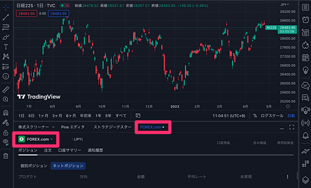Select the ポジション tab
This screenshot has height=188, width=311.
click(x=28, y=150)
